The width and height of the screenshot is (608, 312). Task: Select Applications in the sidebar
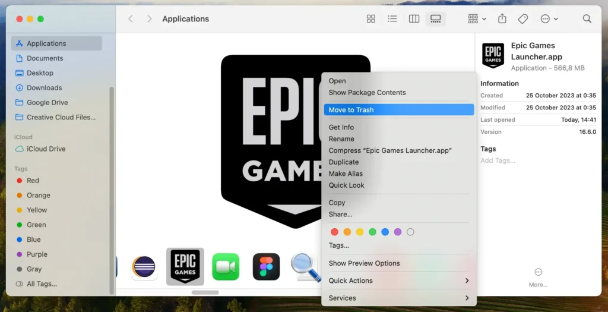tap(56, 43)
